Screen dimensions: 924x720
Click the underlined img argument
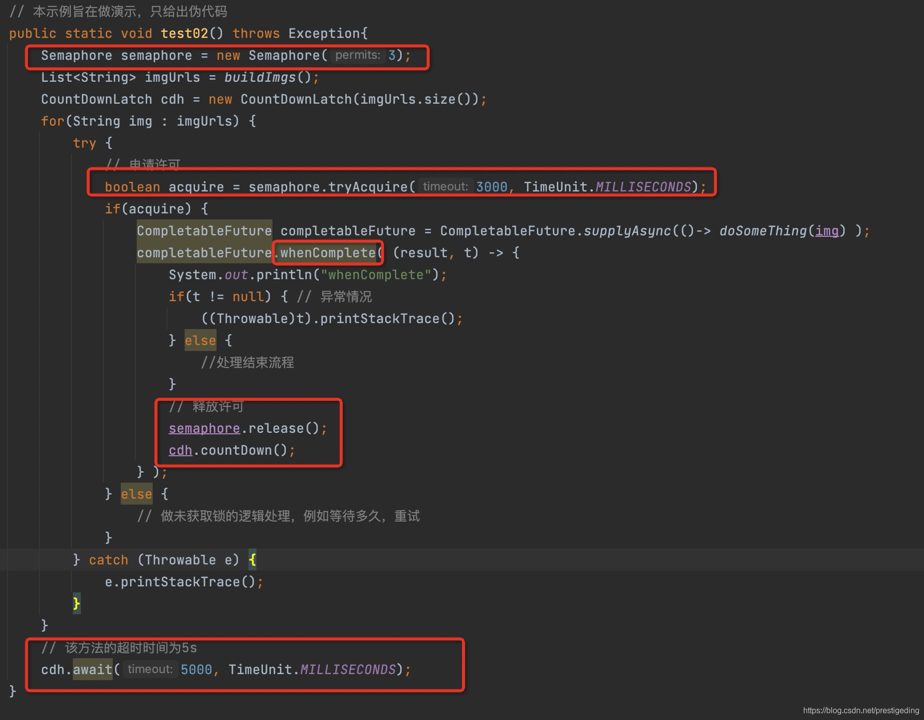(827, 231)
